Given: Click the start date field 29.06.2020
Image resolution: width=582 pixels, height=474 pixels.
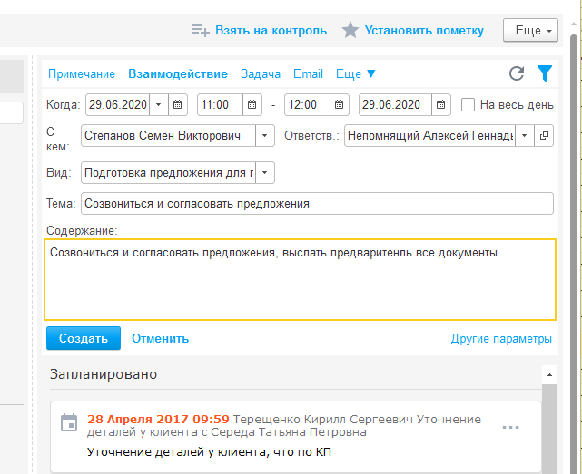Looking at the screenshot, I should tap(118, 105).
